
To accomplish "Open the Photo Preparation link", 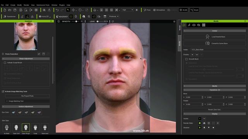I will click(11, 54).
